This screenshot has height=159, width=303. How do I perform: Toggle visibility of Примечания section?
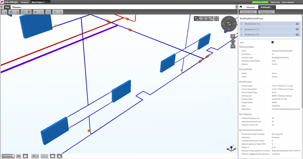point(297,24)
